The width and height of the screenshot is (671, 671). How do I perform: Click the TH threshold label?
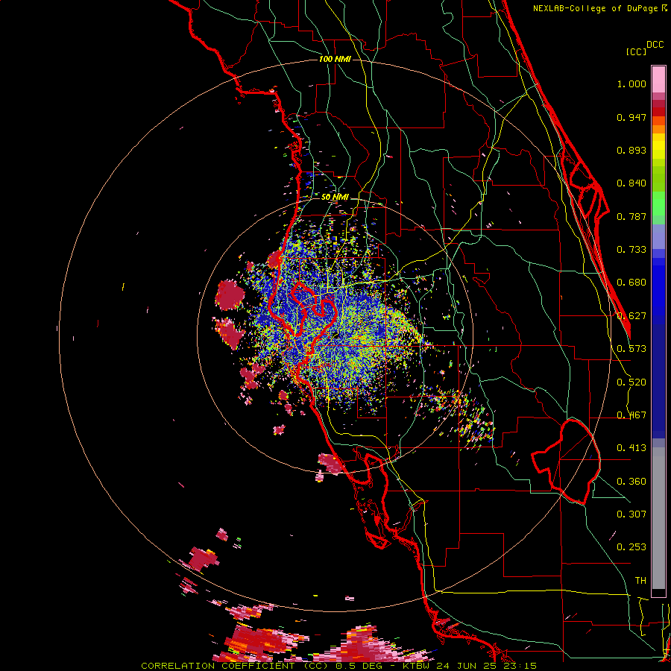(640, 581)
